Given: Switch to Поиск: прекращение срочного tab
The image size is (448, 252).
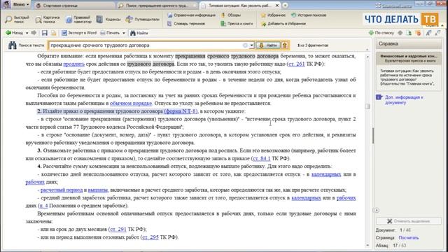Looking at the screenshot, I should pyautogui.click(x=157, y=6).
